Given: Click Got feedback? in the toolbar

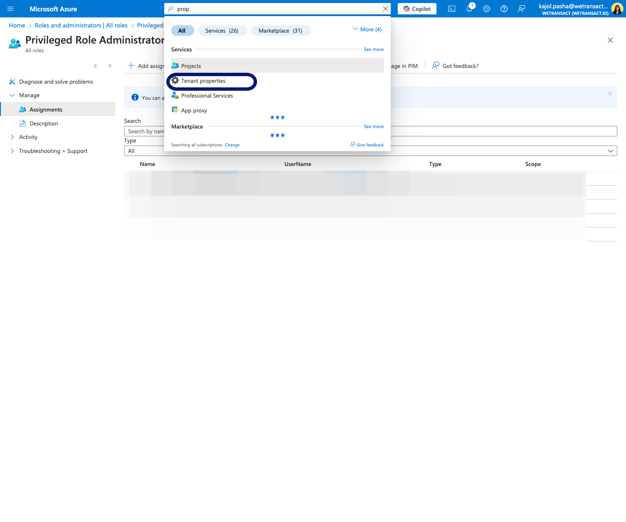Looking at the screenshot, I should pyautogui.click(x=455, y=66).
